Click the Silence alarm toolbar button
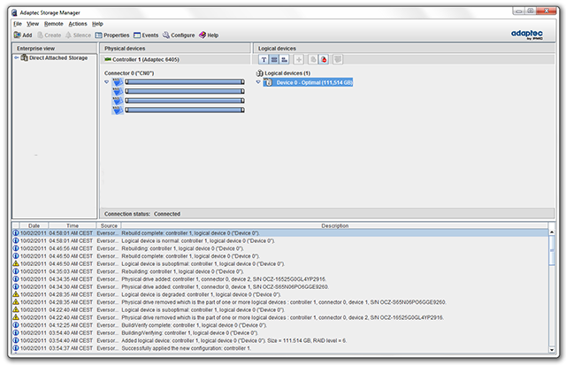Viewport: 566px width, 365px height. 78,35
